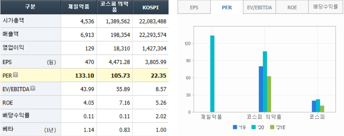This screenshot has height=136, width=344.
Task: Toggle the '19 legend swatch
Action: [235, 127]
